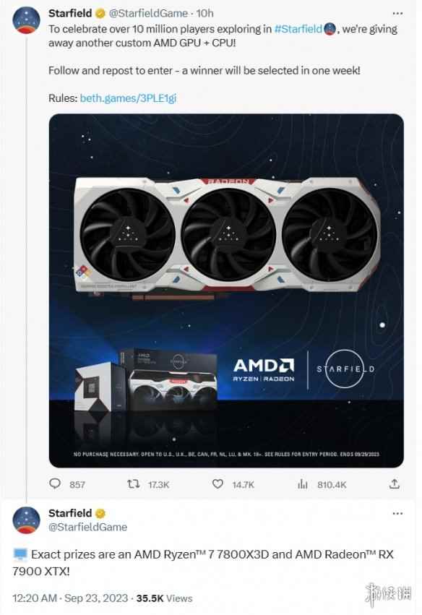Click the 35.5K Views count
The width and height of the screenshot is (422, 615).
(164, 598)
